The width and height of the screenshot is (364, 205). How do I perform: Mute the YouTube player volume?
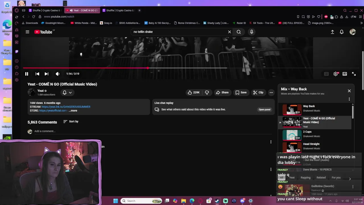(x=57, y=74)
